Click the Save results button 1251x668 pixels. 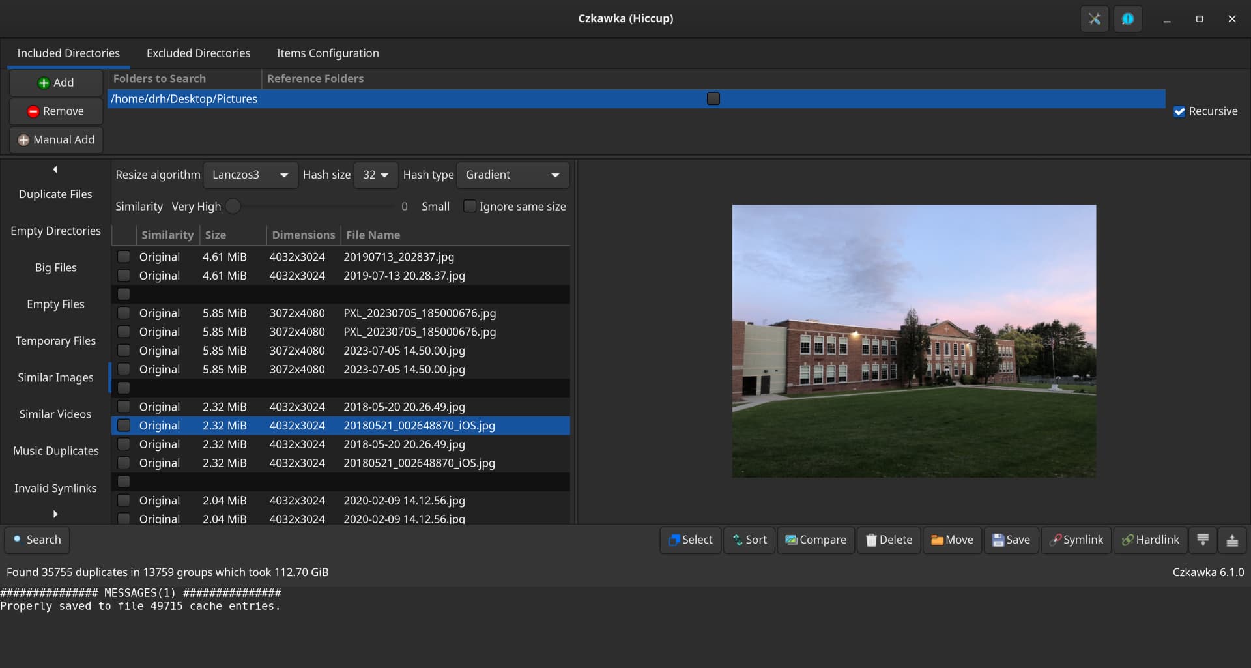1011,540
